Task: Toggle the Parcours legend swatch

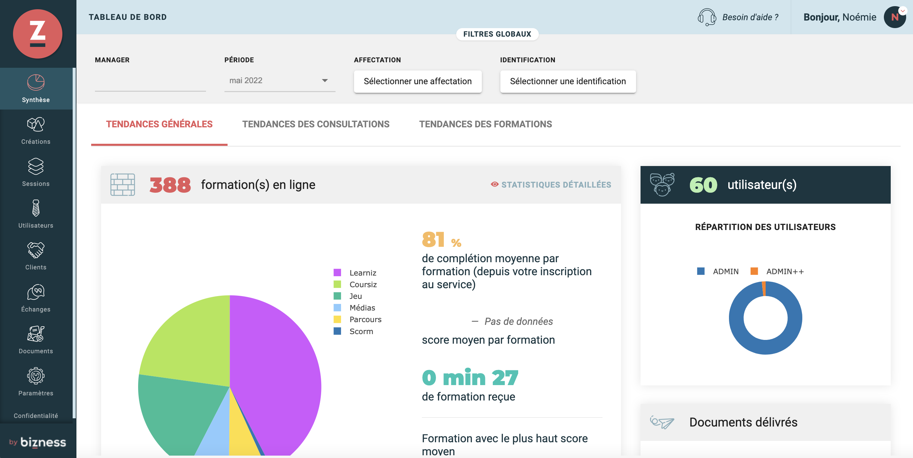Action: click(337, 319)
